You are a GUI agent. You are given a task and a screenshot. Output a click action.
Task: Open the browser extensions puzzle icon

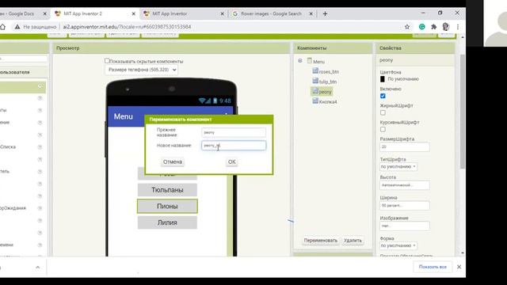point(434,27)
